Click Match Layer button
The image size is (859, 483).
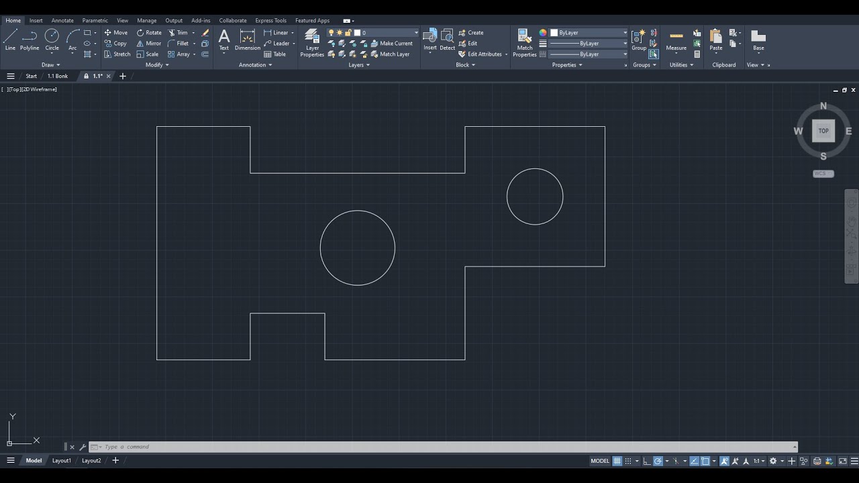pos(390,54)
